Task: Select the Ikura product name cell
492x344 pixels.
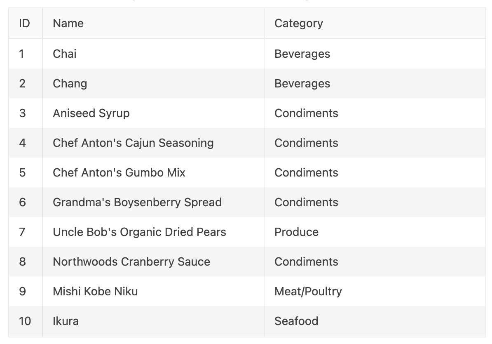Action: [x=66, y=321]
